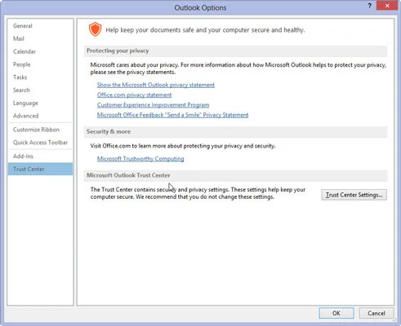The image size is (401, 326).
Task: Select Quick Access Toolbar category
Action: click(41, 143)
